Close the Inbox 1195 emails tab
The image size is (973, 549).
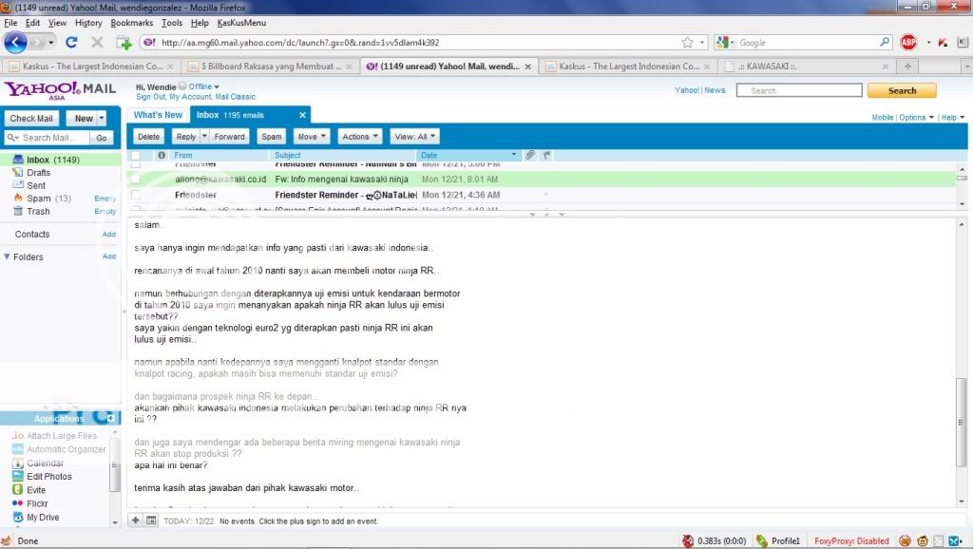click(x=302, y=115)
